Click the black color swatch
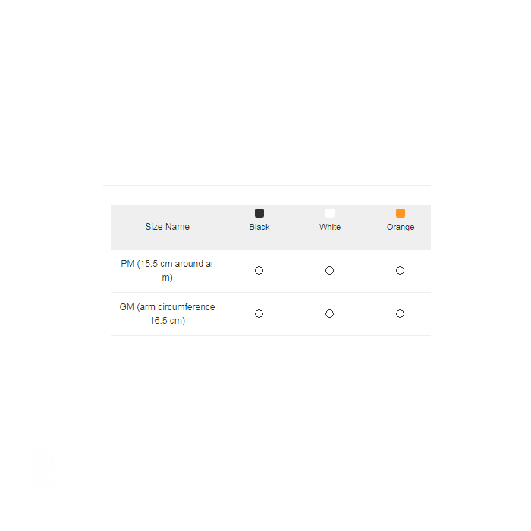Image resolution: width=531 pixels, height=531 pixels. [x=259, y=213]
